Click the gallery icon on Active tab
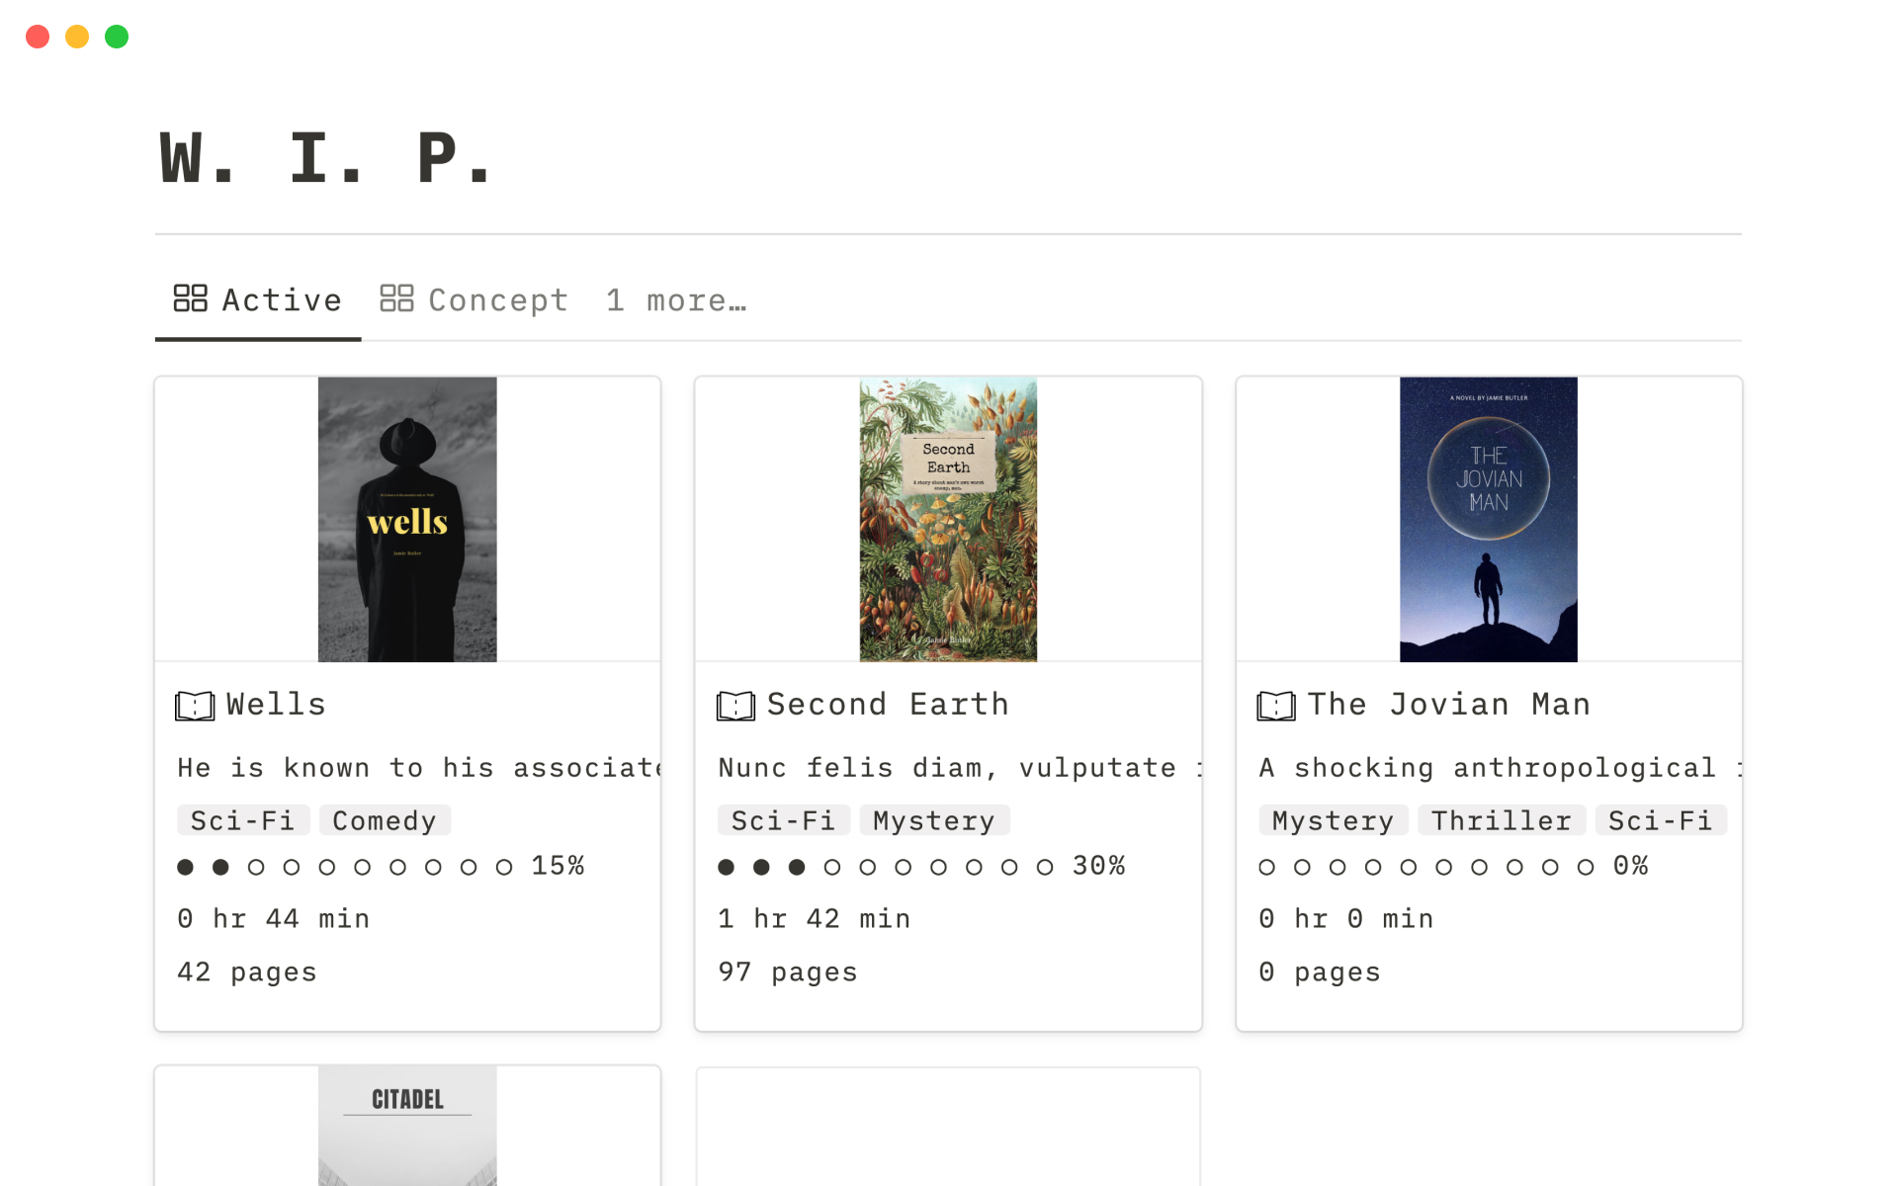Screen dimensions: 1898x1186 (x=190, y=298)
